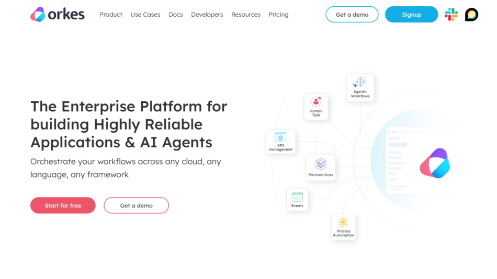
Task: Click Get a demo below the headline
Action: point(136,205)
